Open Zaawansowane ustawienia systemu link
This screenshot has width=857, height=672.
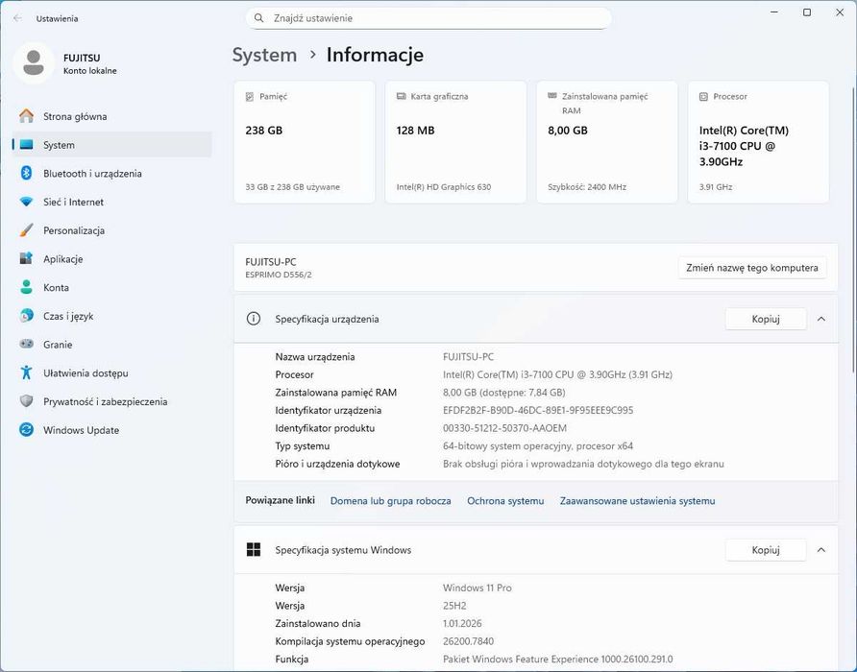click(x=637, y=500)
